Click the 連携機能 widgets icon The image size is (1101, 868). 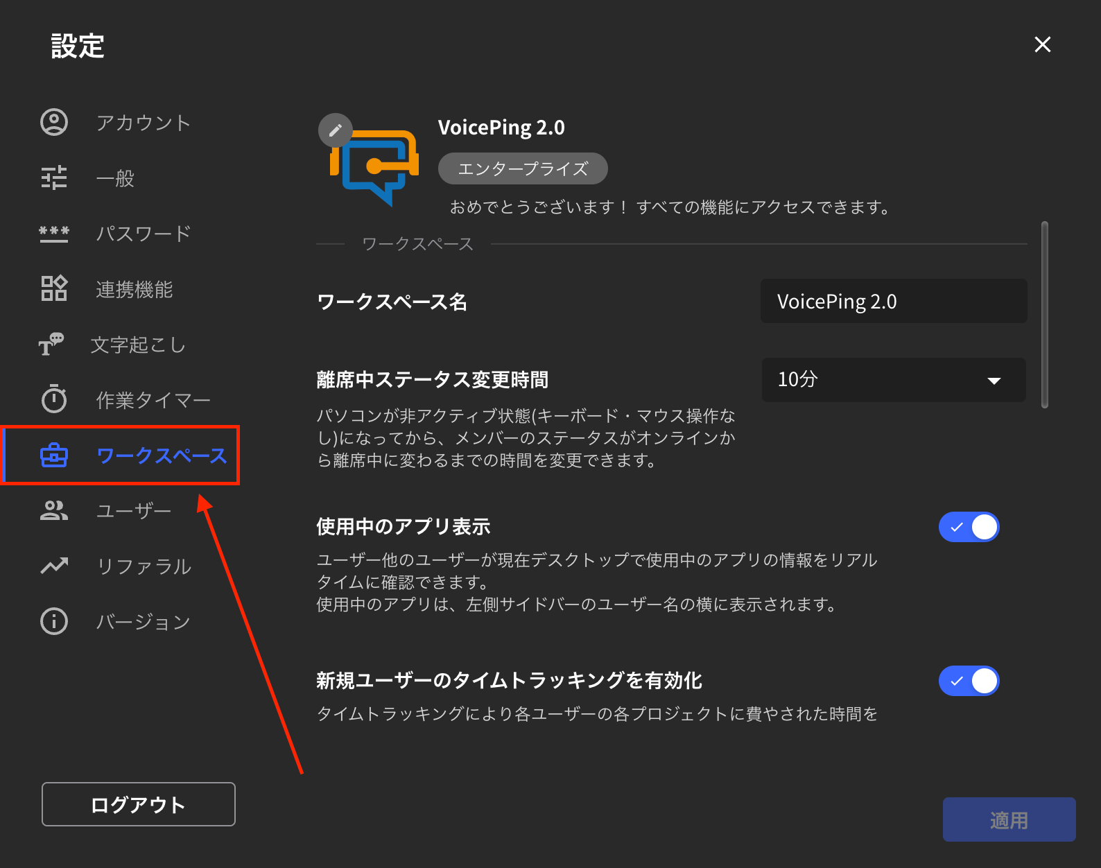54,288
